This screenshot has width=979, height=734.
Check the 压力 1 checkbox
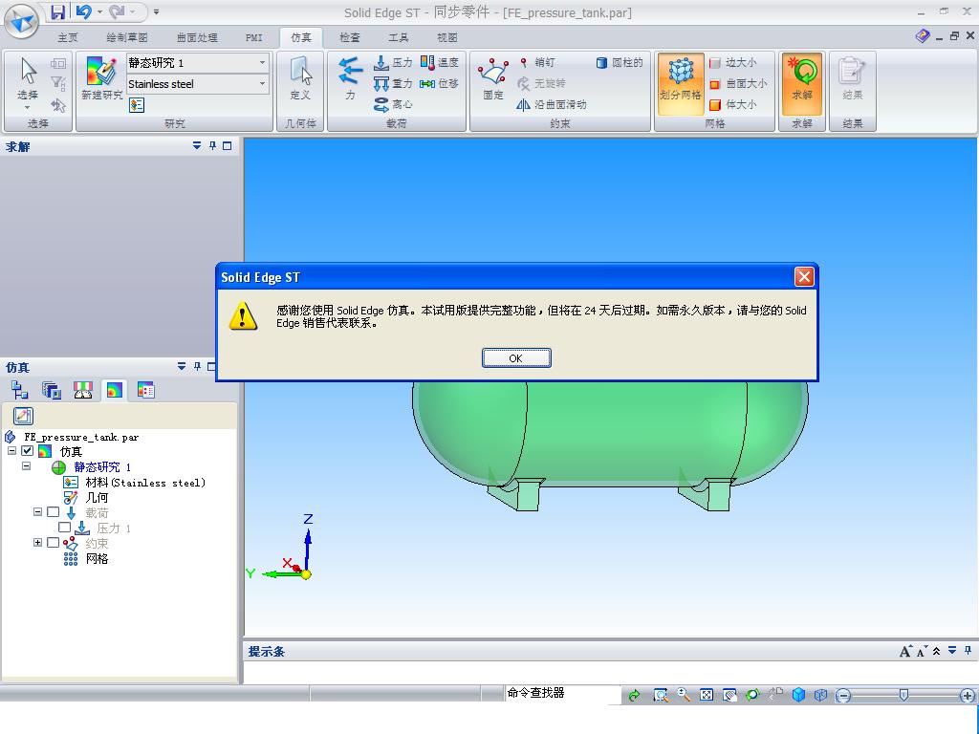(64, 528)
